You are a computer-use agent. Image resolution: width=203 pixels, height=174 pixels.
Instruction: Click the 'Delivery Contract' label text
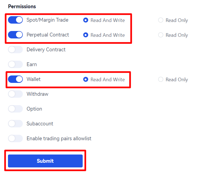tap(46, 50)
